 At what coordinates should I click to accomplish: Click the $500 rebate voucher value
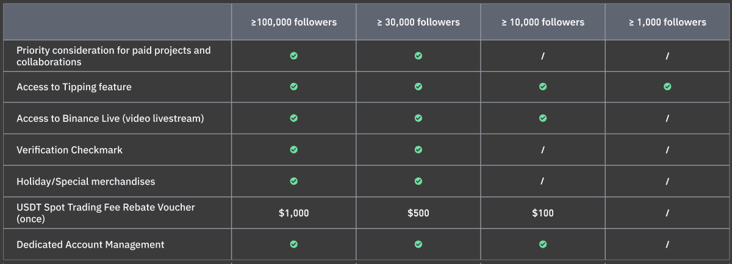(418, 213)
